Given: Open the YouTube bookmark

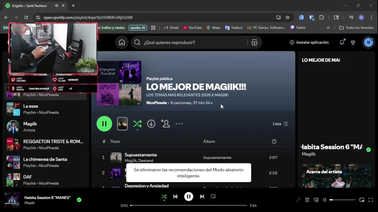Looking at the screenshot, I should click(x=192, y=28).
